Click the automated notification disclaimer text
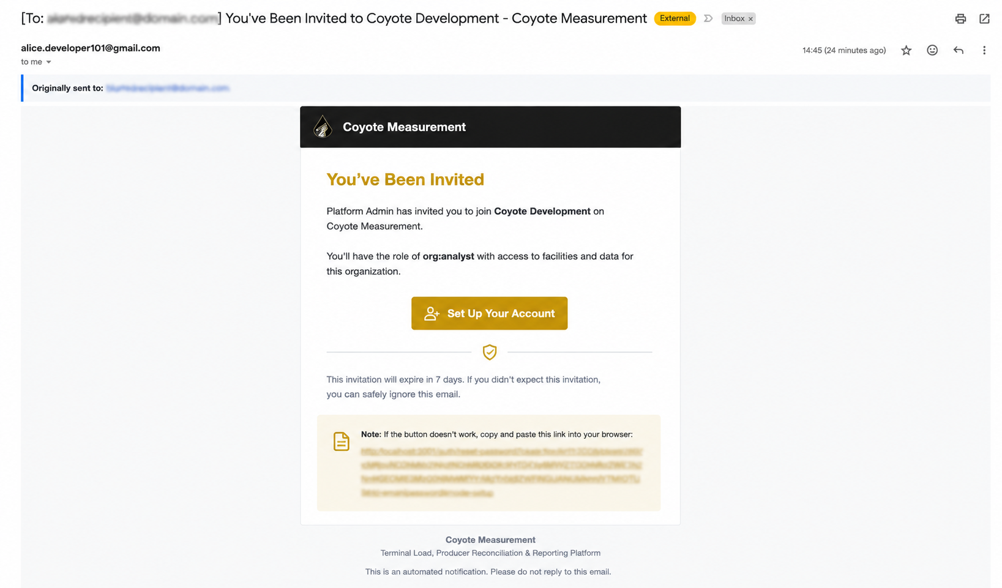 (x=488, y=571)
